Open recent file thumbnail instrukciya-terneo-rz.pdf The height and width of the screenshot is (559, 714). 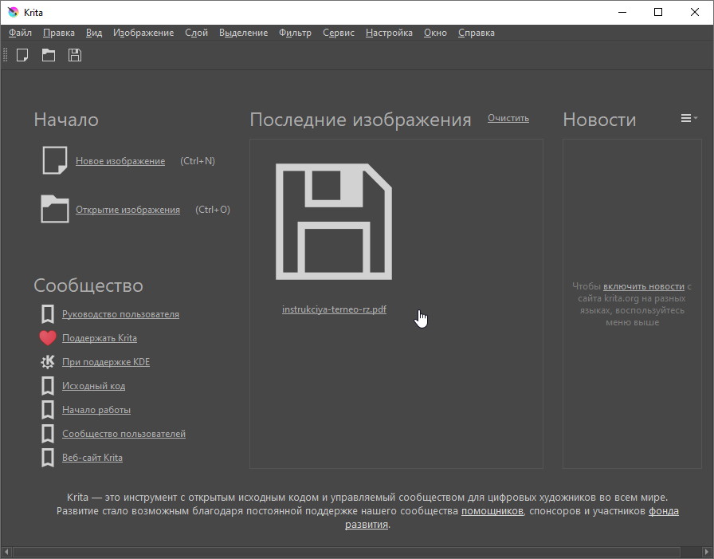[334, 222]
